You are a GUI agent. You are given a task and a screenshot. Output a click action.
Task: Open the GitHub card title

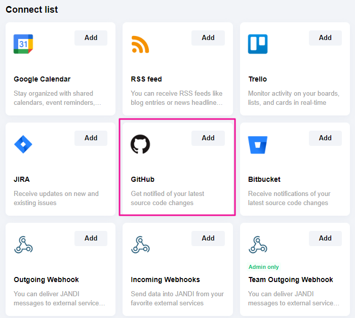pyautogui.click(x=143, y=179)
